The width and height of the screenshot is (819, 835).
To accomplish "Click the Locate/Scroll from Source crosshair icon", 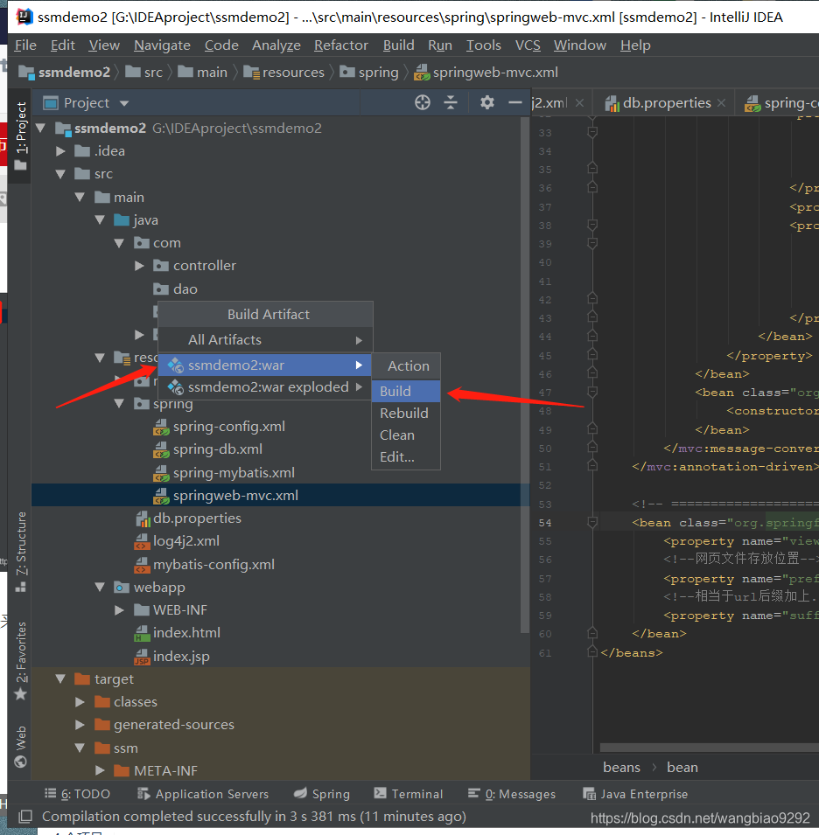I will (x=423, y=102).
